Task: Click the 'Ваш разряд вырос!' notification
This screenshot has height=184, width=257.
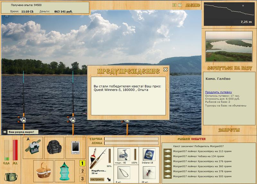Action: (23, 132)
